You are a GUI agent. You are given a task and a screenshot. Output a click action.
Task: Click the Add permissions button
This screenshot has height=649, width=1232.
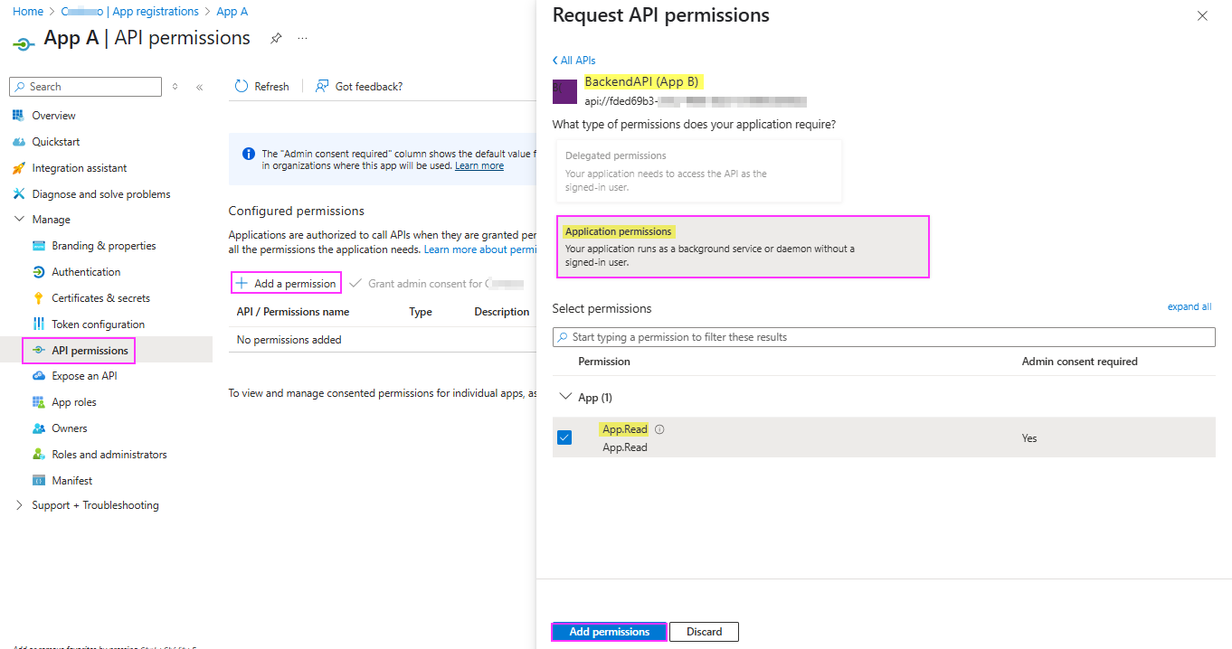608,631
